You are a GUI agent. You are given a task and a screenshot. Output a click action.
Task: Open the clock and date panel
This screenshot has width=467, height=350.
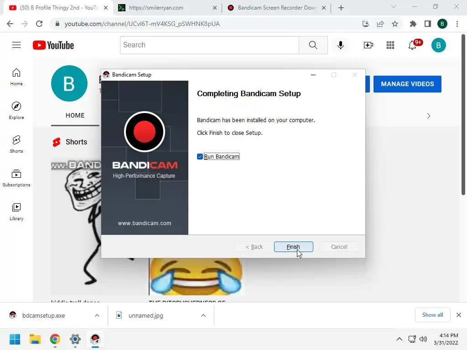tap(446, 339)
